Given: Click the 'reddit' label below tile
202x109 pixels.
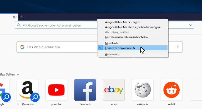Looking at the screenshot, I should pos(171,104).
